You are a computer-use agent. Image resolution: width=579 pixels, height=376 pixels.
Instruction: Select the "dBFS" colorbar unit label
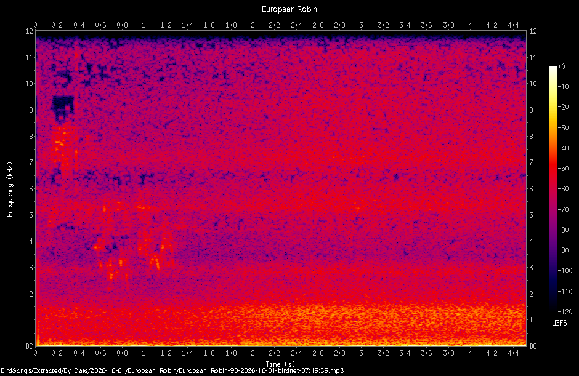click(559, 323)
